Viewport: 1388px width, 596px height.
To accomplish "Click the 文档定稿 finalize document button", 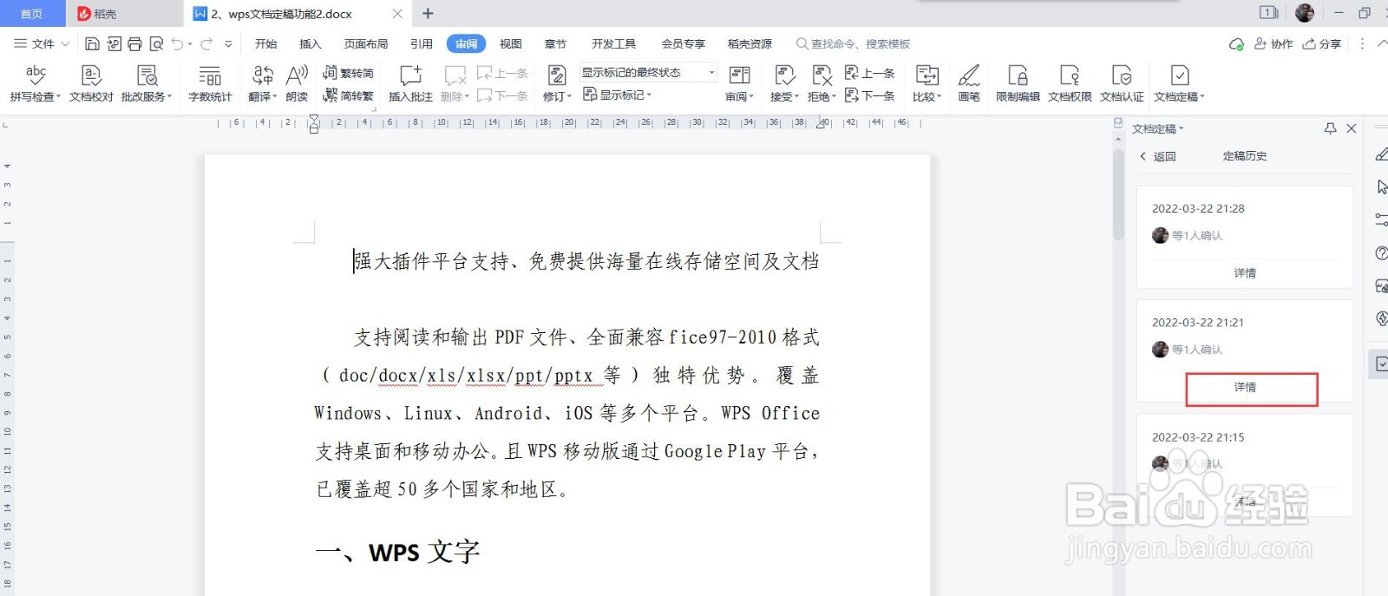I will (1179, 83).
